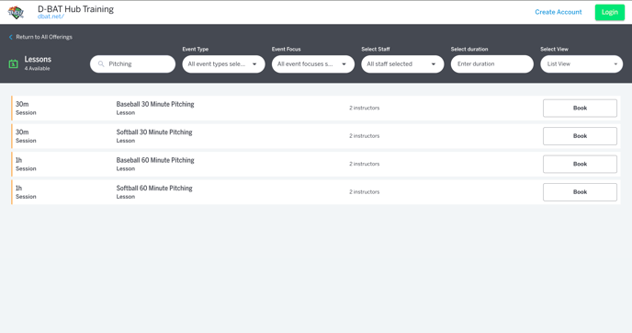Return to All Offerings
The height and width of the screenshot is (333, 632).
tap(44, 37)
